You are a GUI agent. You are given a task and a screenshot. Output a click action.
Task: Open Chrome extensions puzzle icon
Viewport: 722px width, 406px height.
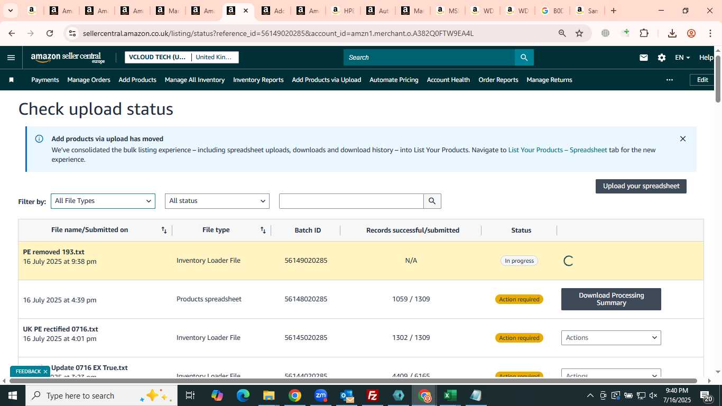tap(644, 33)
